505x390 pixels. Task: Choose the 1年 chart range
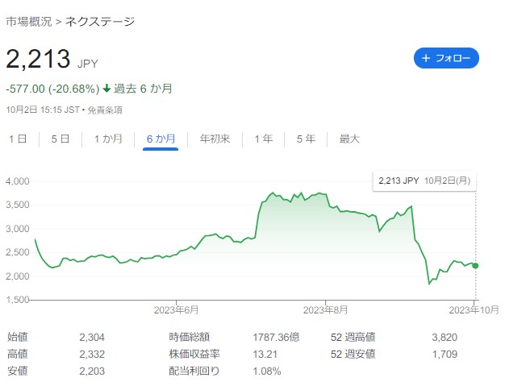click(x=264, y=139)
